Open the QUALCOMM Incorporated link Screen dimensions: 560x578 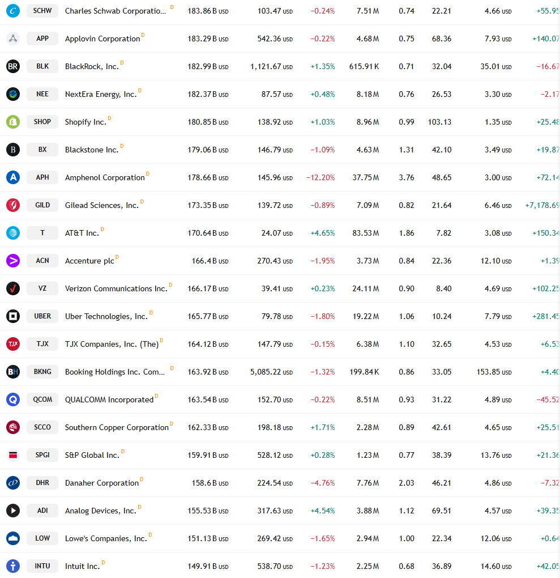[x=109, y=400]
